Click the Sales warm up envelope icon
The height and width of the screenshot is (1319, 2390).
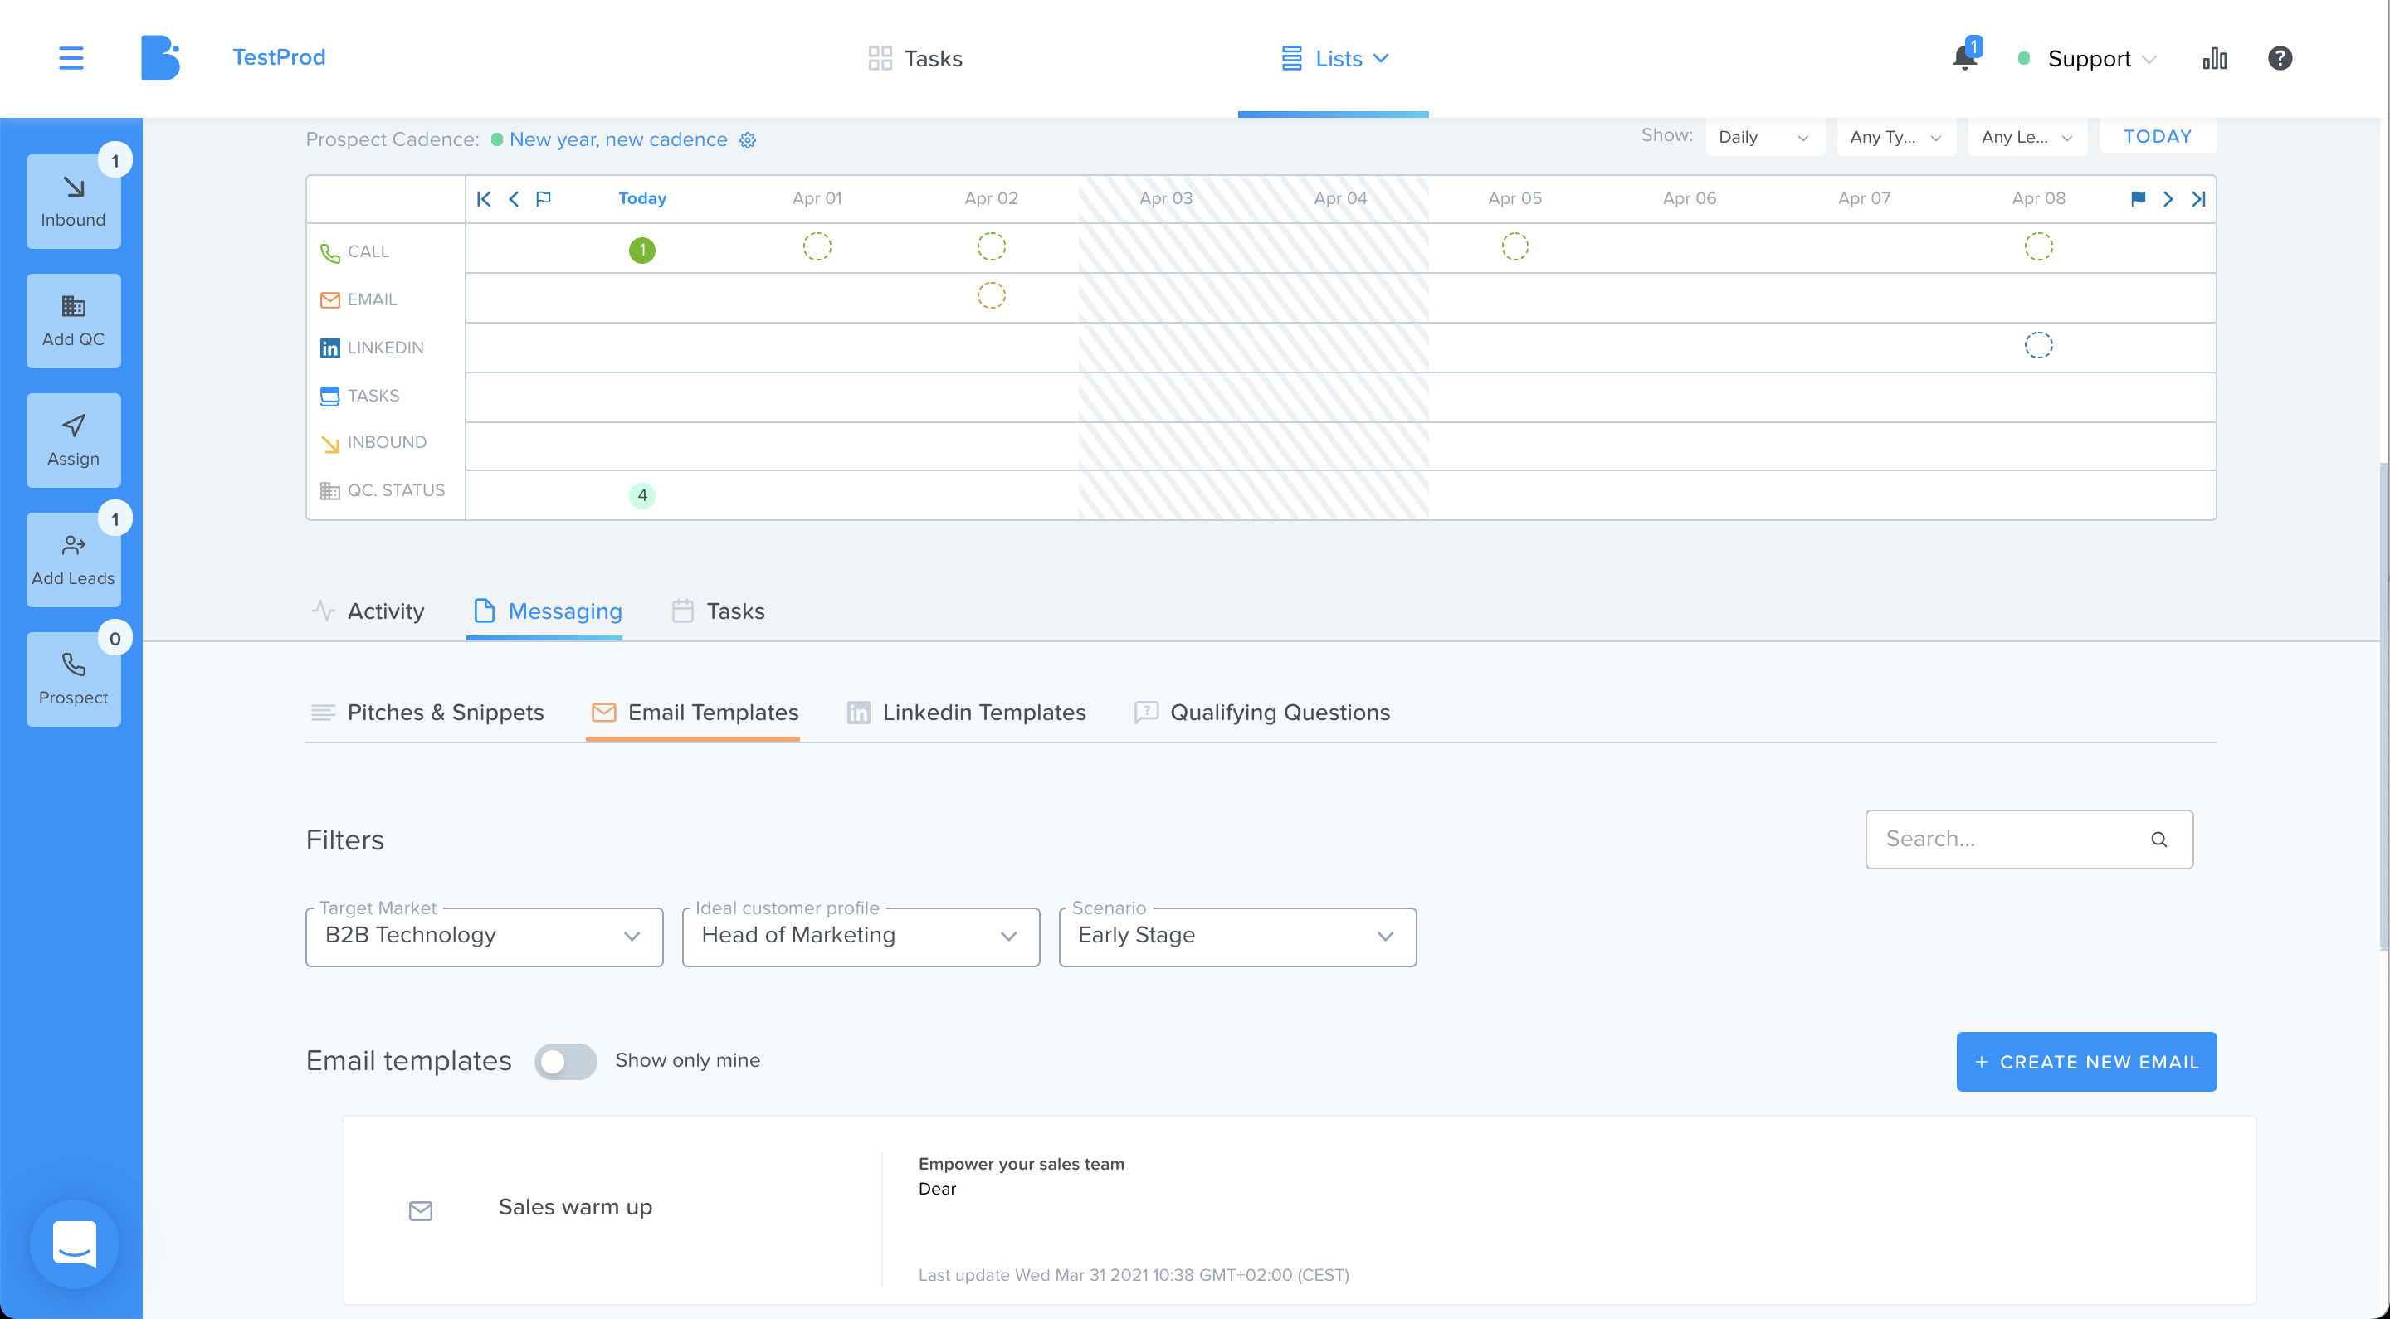420,1210
